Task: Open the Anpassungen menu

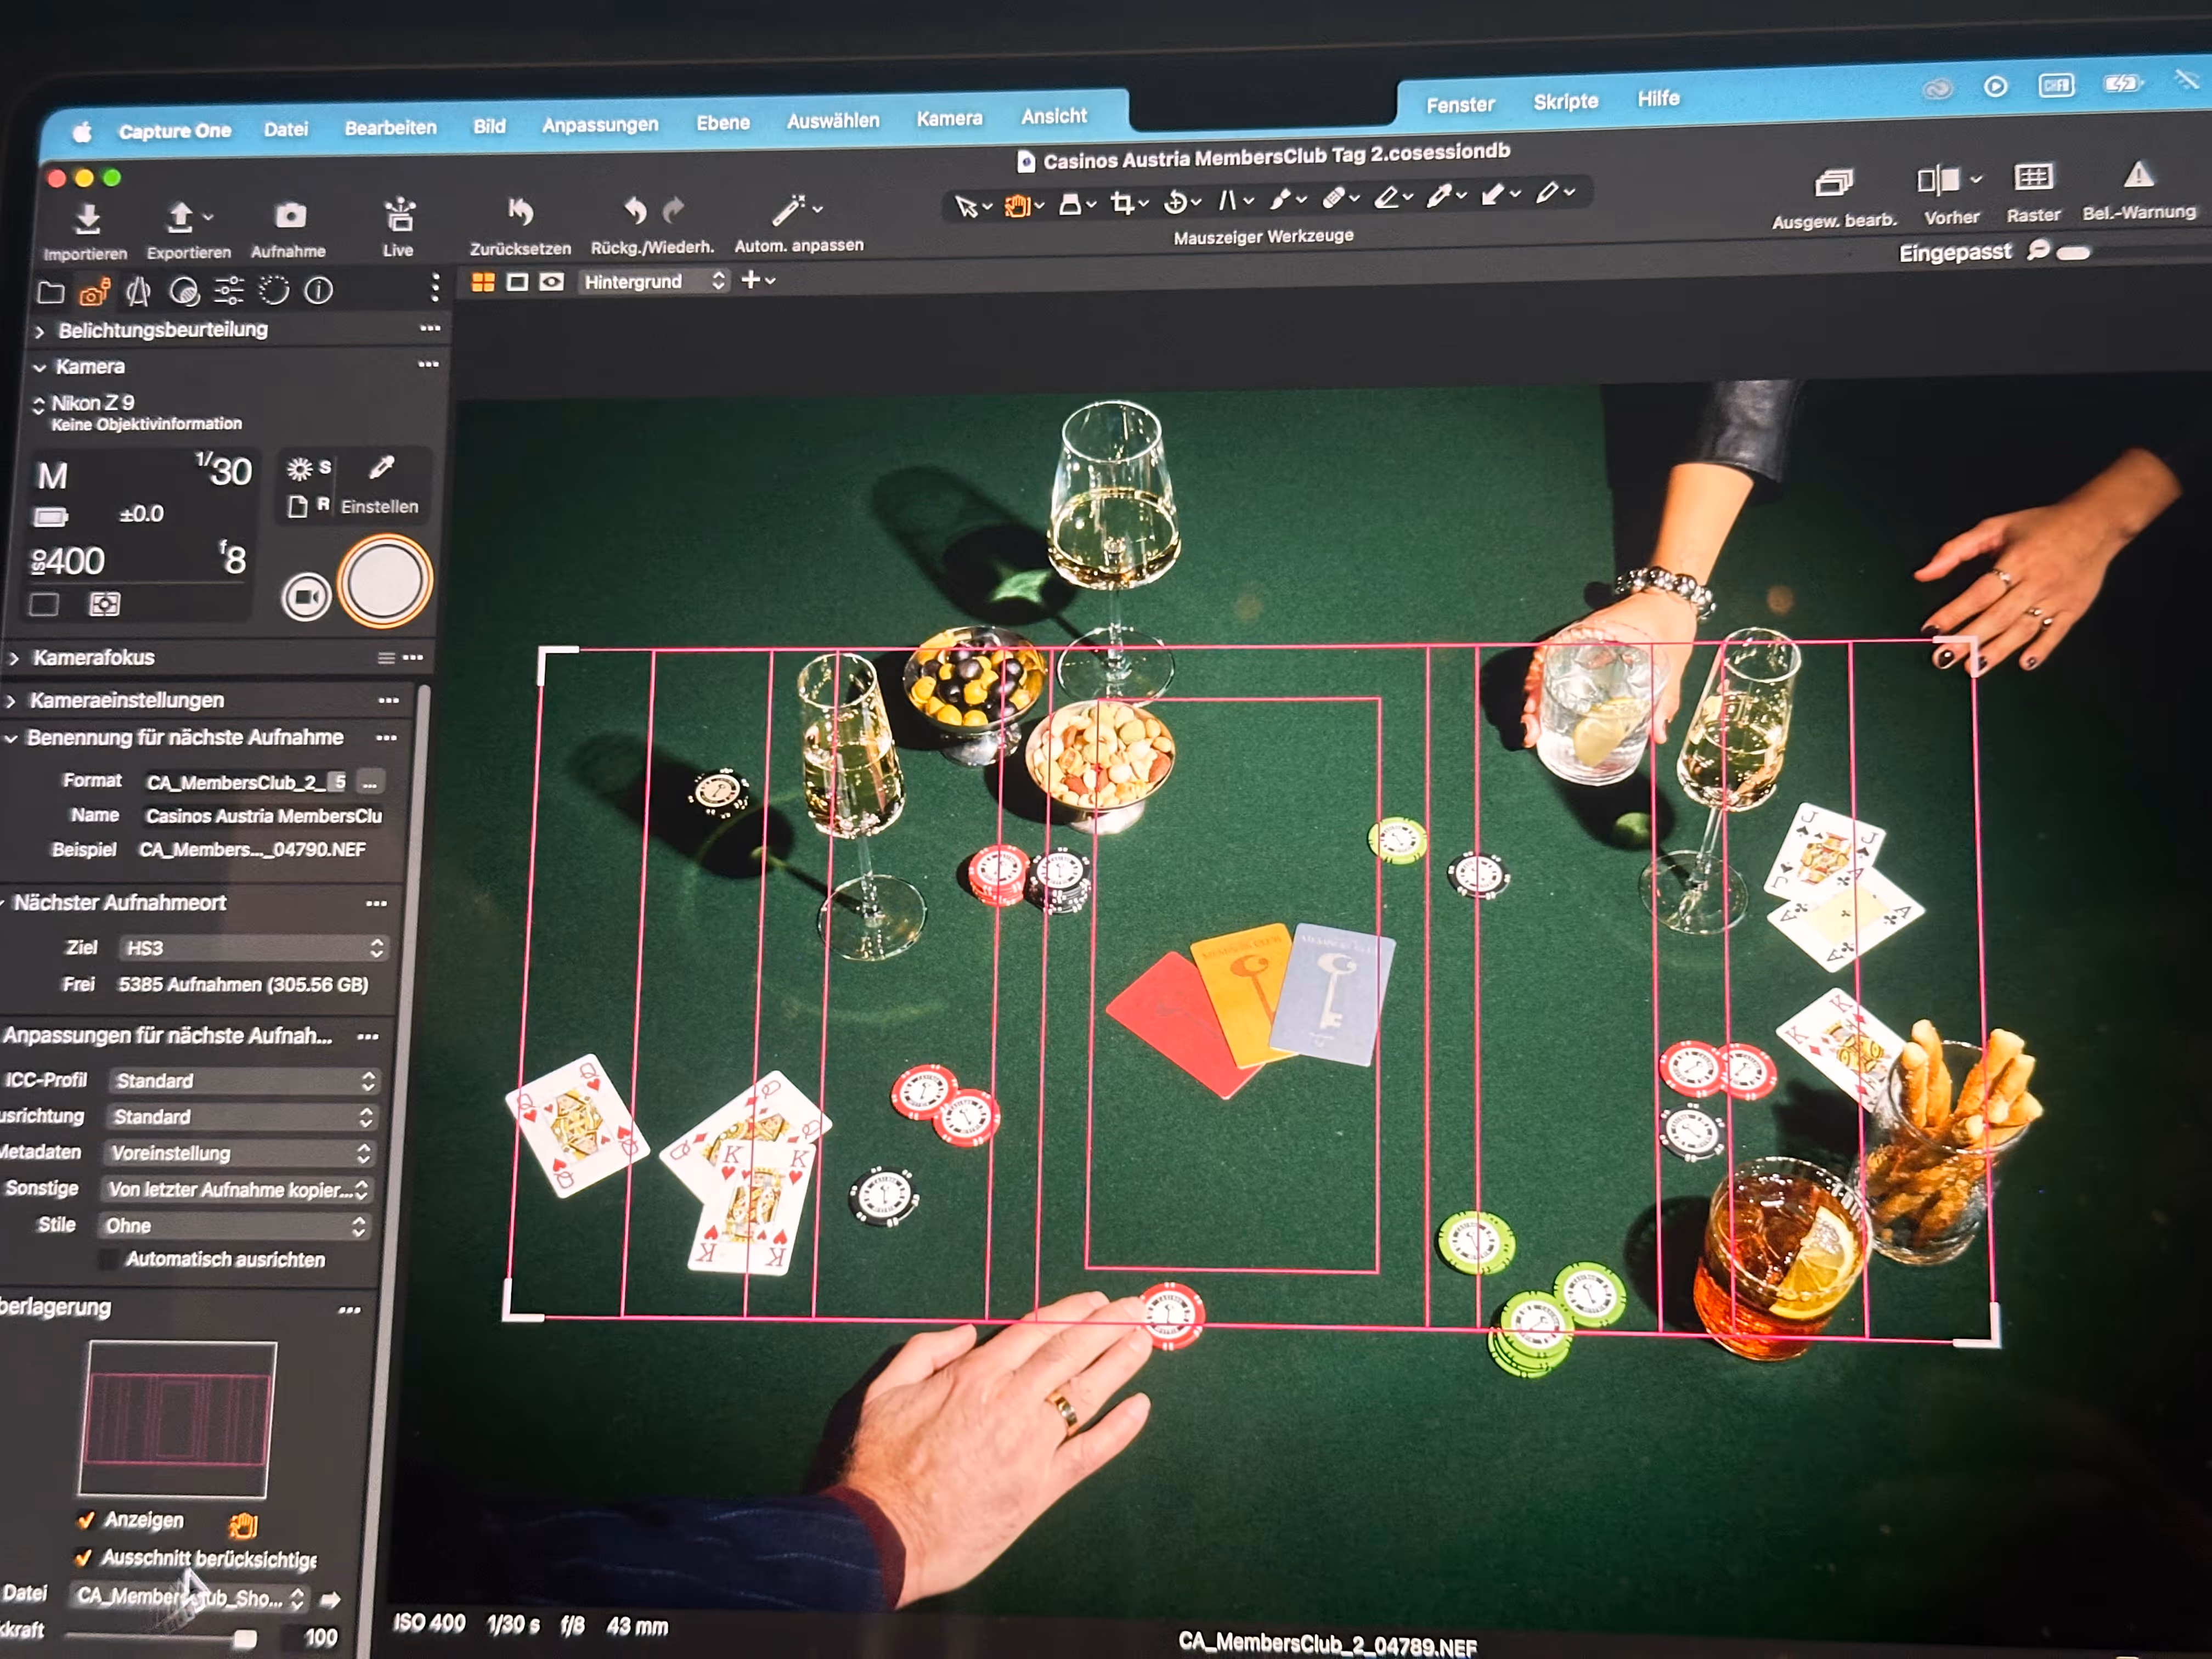Action: pyautogui.click(x=599, y=125)
